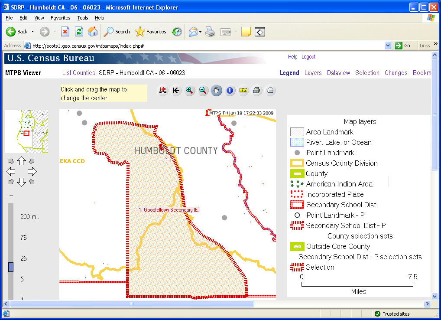
Task: Open the File menu
Action: click(9, 18)
